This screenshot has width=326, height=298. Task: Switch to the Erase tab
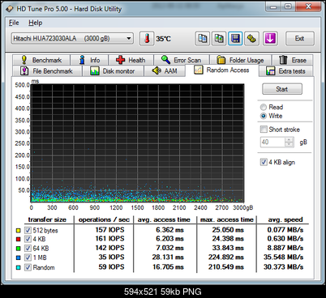coord(293,60)
